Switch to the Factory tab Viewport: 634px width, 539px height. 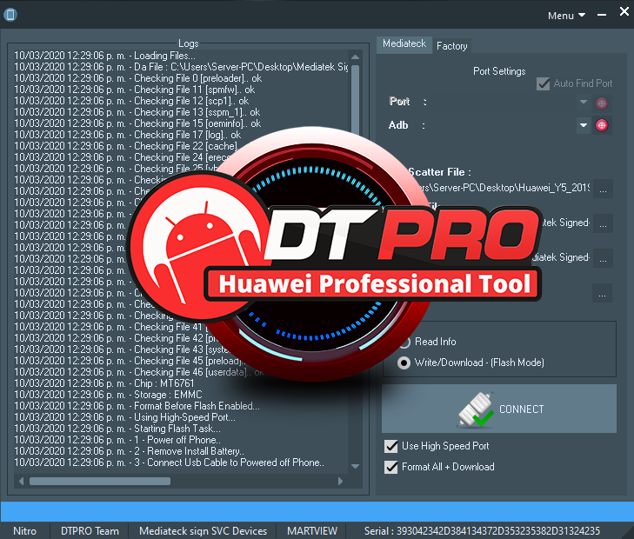(451, 46)
